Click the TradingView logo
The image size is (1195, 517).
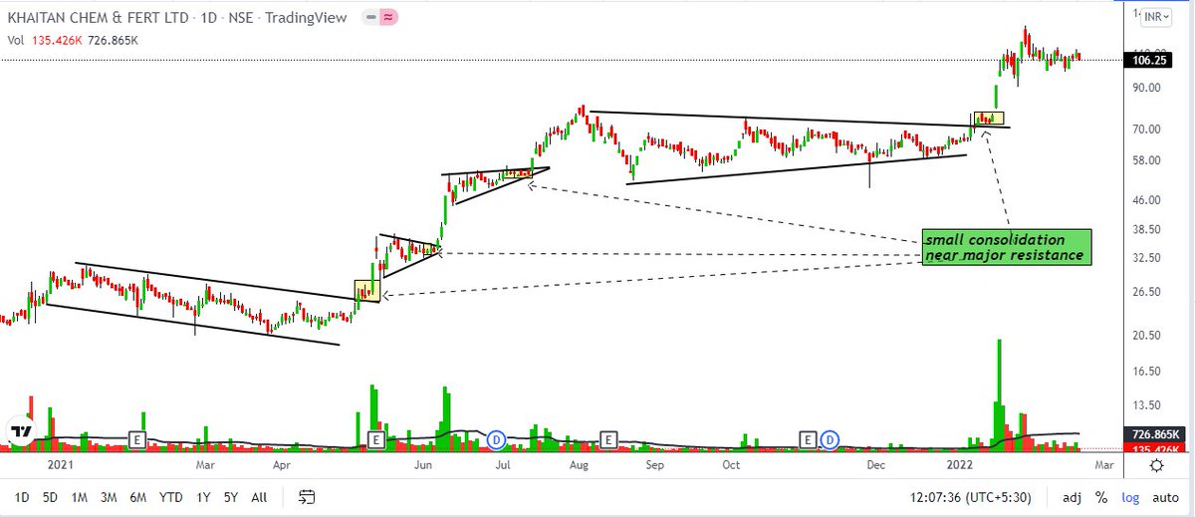pos(20,432)
